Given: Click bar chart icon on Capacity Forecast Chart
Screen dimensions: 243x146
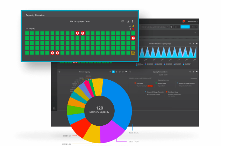Looking at the screenshot, I should [x=193, y=72].
